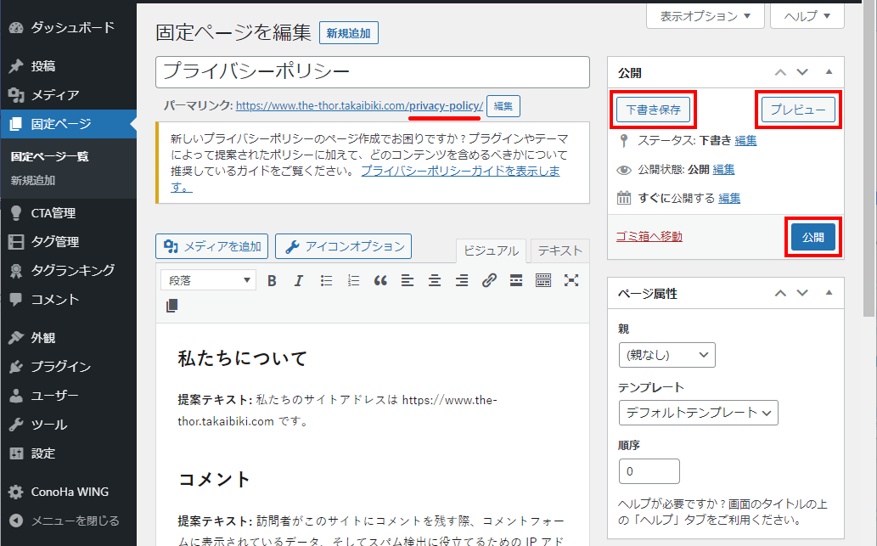
Task: Click the 順序 order number field
Action: 649,471
